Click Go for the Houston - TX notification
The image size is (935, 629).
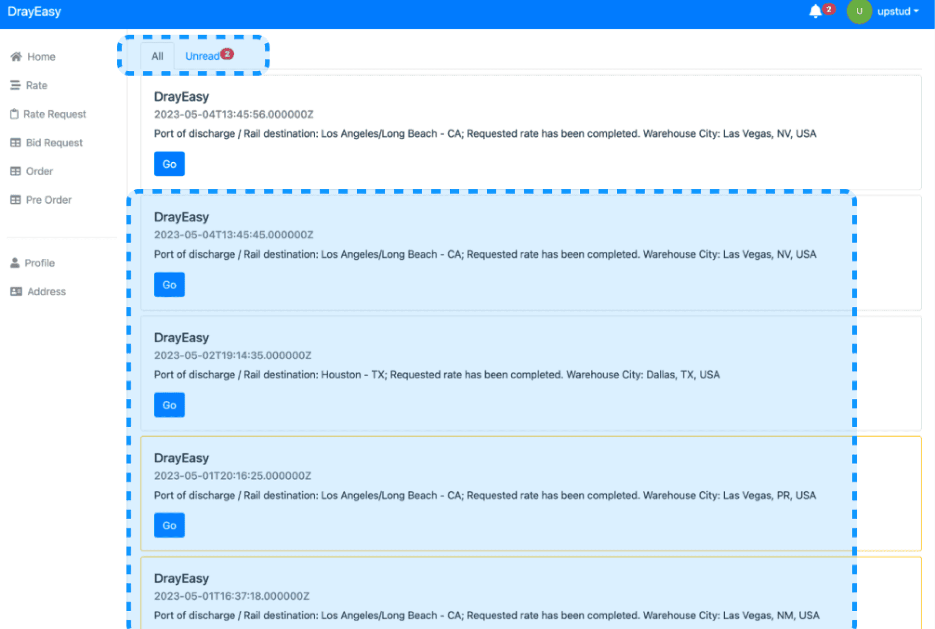click(x=169, y=405)
